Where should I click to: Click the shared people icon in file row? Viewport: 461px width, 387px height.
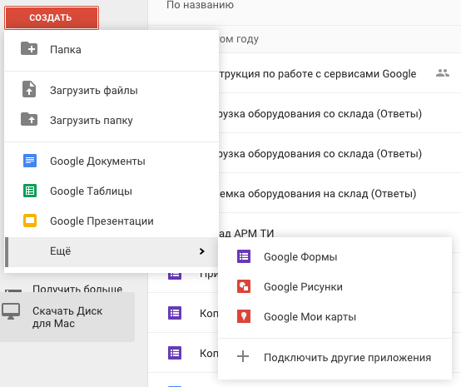click(x=443, y=73)
